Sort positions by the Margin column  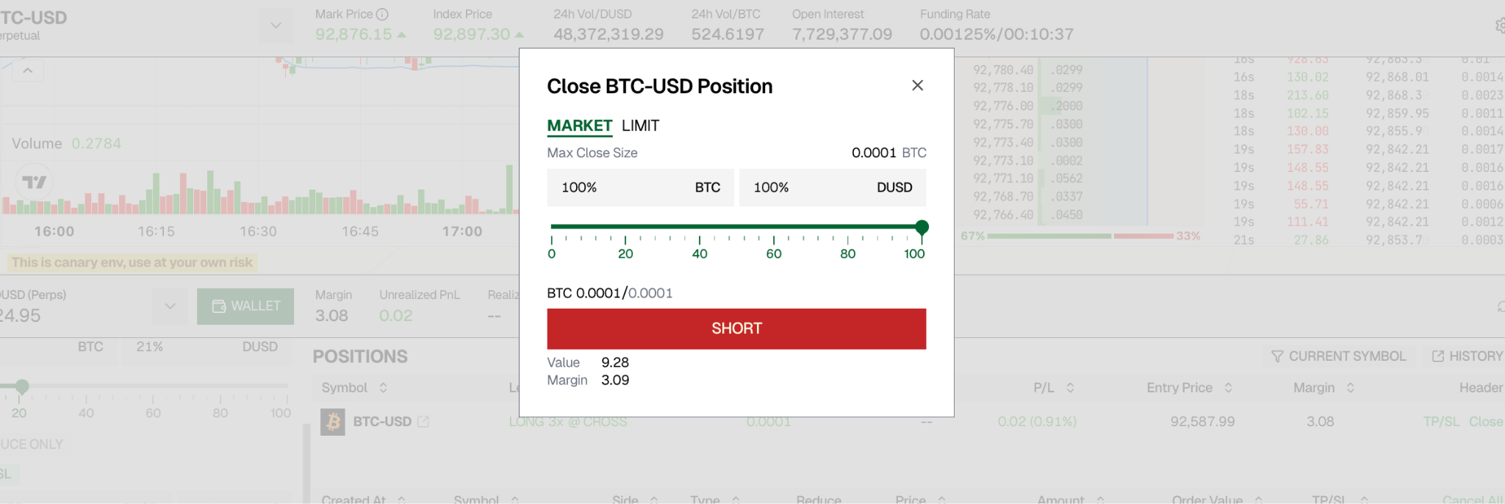(1350, 388)
